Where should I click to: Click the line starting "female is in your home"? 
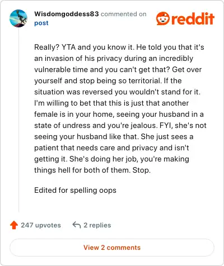point(119,114)
